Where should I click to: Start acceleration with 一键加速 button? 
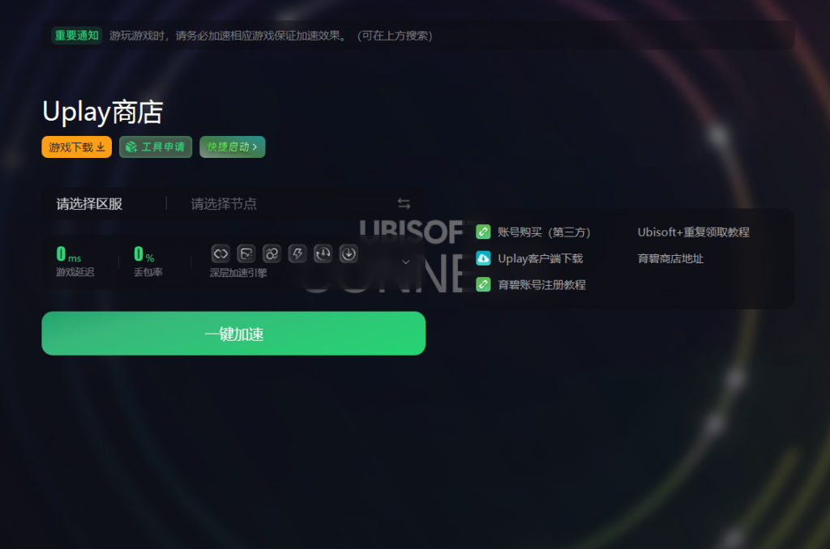pyautogui.click(x=233, y=334)
